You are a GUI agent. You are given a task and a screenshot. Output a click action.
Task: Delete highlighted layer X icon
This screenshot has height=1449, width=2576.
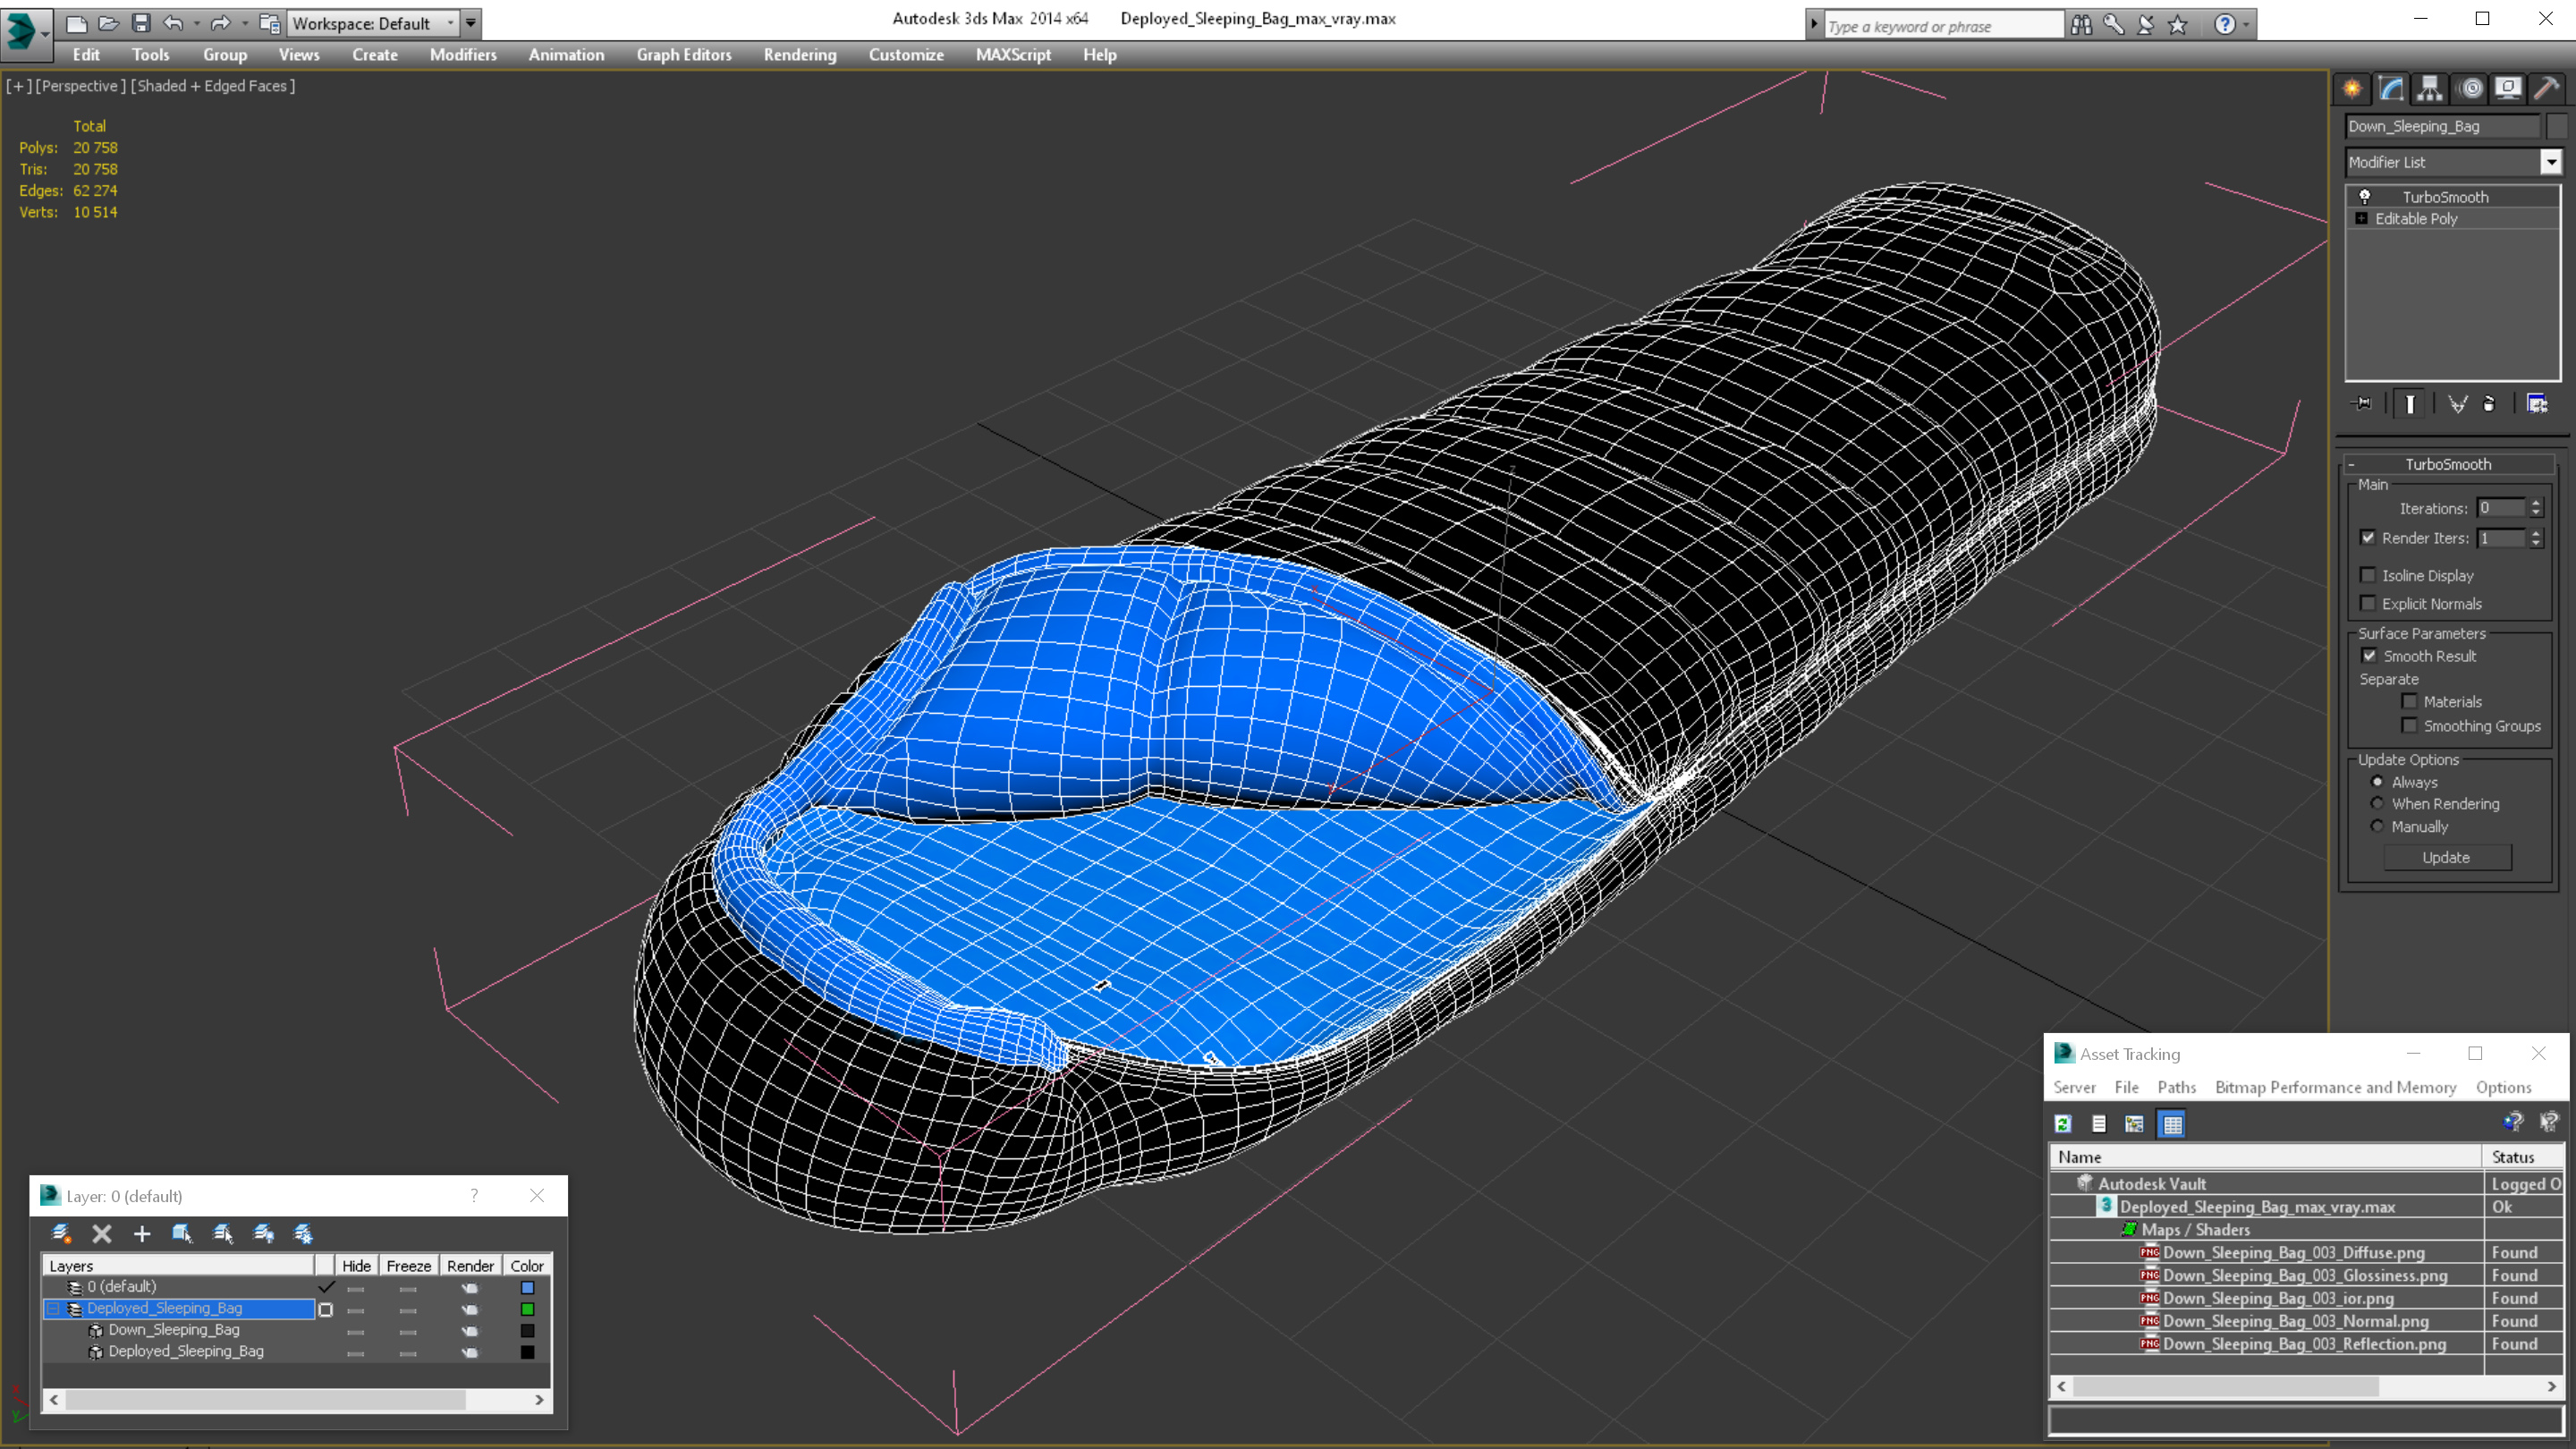[101, 1234]
